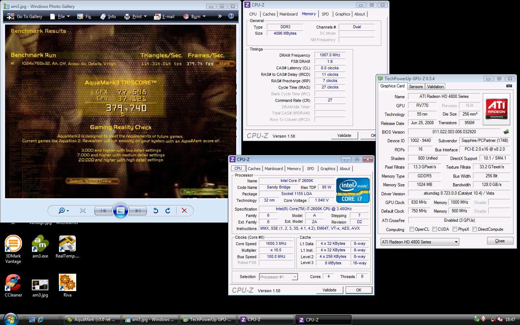Open About tab in top CPU-Z window
Image resolution: width=520 pixels, height=325 pixels.
click(x=359, y=14)
